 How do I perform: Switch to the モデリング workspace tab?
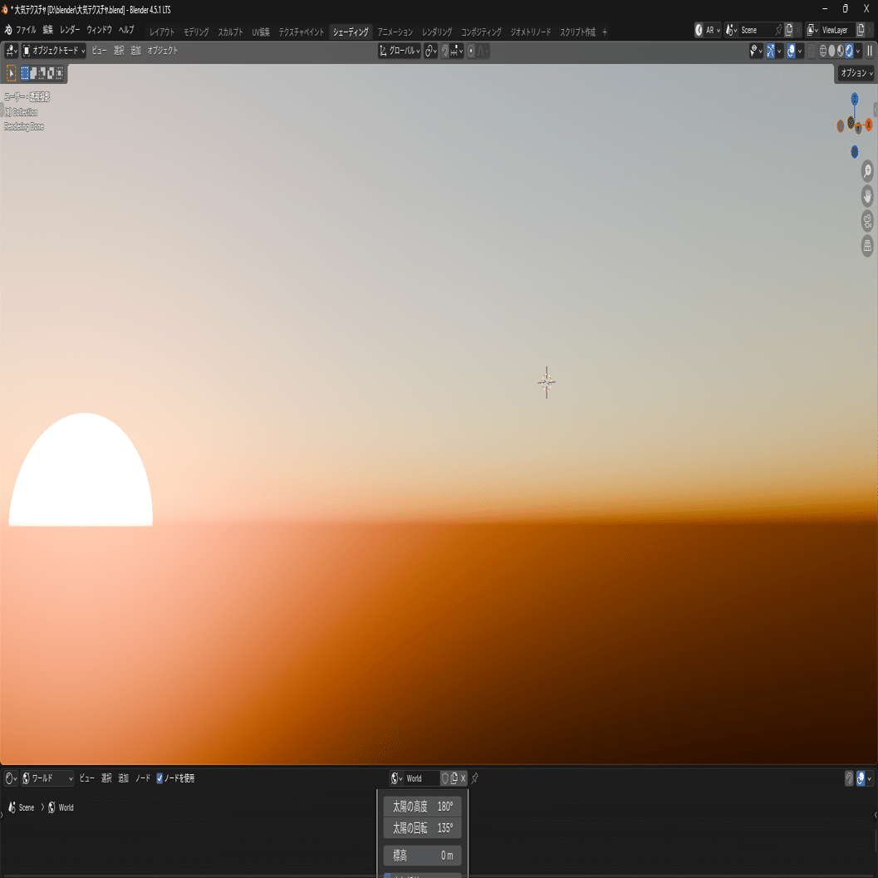[196, 32]
